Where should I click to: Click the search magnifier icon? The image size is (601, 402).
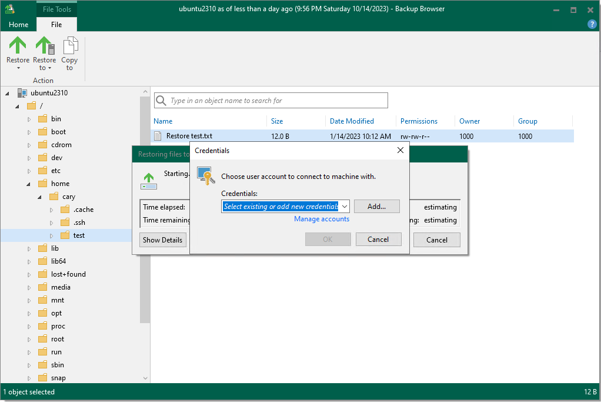click(x=161, y=101)
